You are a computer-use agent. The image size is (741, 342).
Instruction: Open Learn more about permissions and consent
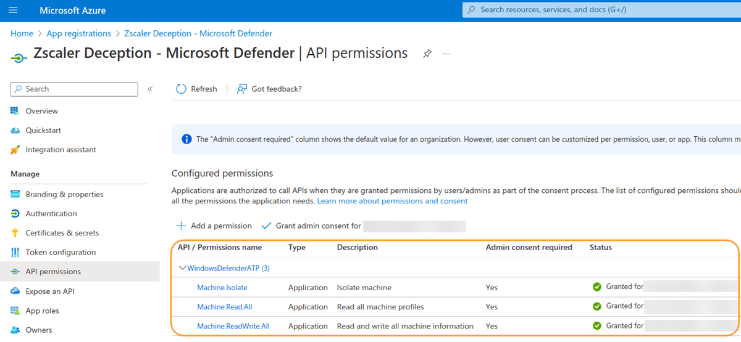(392, 201)
